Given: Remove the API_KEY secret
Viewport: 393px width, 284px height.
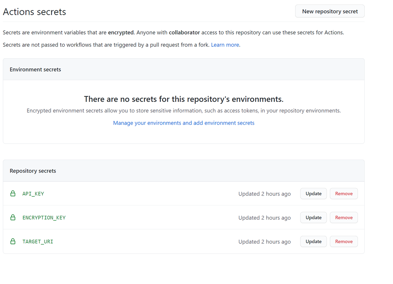Looking at the screenshot, I should pyautogui.click(x=343, y=194).
